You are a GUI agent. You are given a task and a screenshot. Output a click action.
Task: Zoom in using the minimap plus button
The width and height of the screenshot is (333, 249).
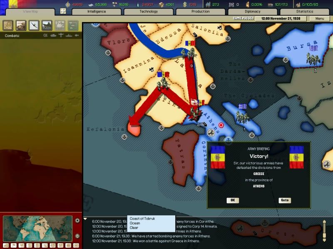point(77,220)
